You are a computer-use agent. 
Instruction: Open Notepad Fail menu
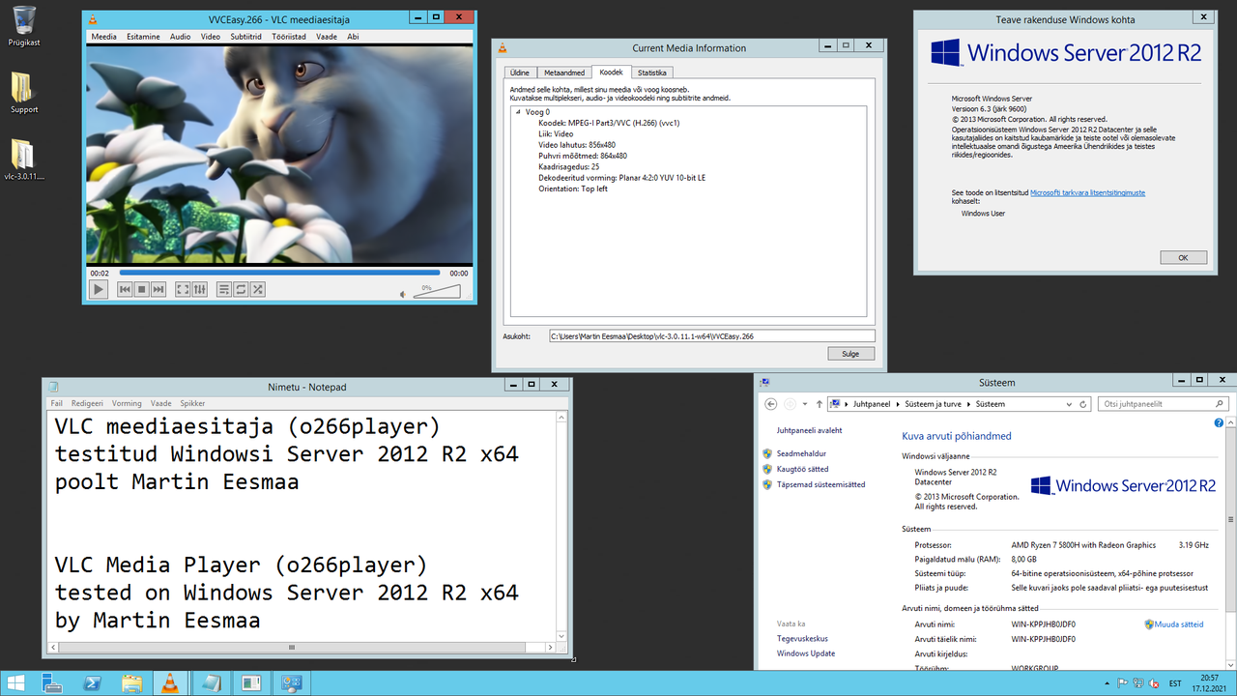coord(57,403)
